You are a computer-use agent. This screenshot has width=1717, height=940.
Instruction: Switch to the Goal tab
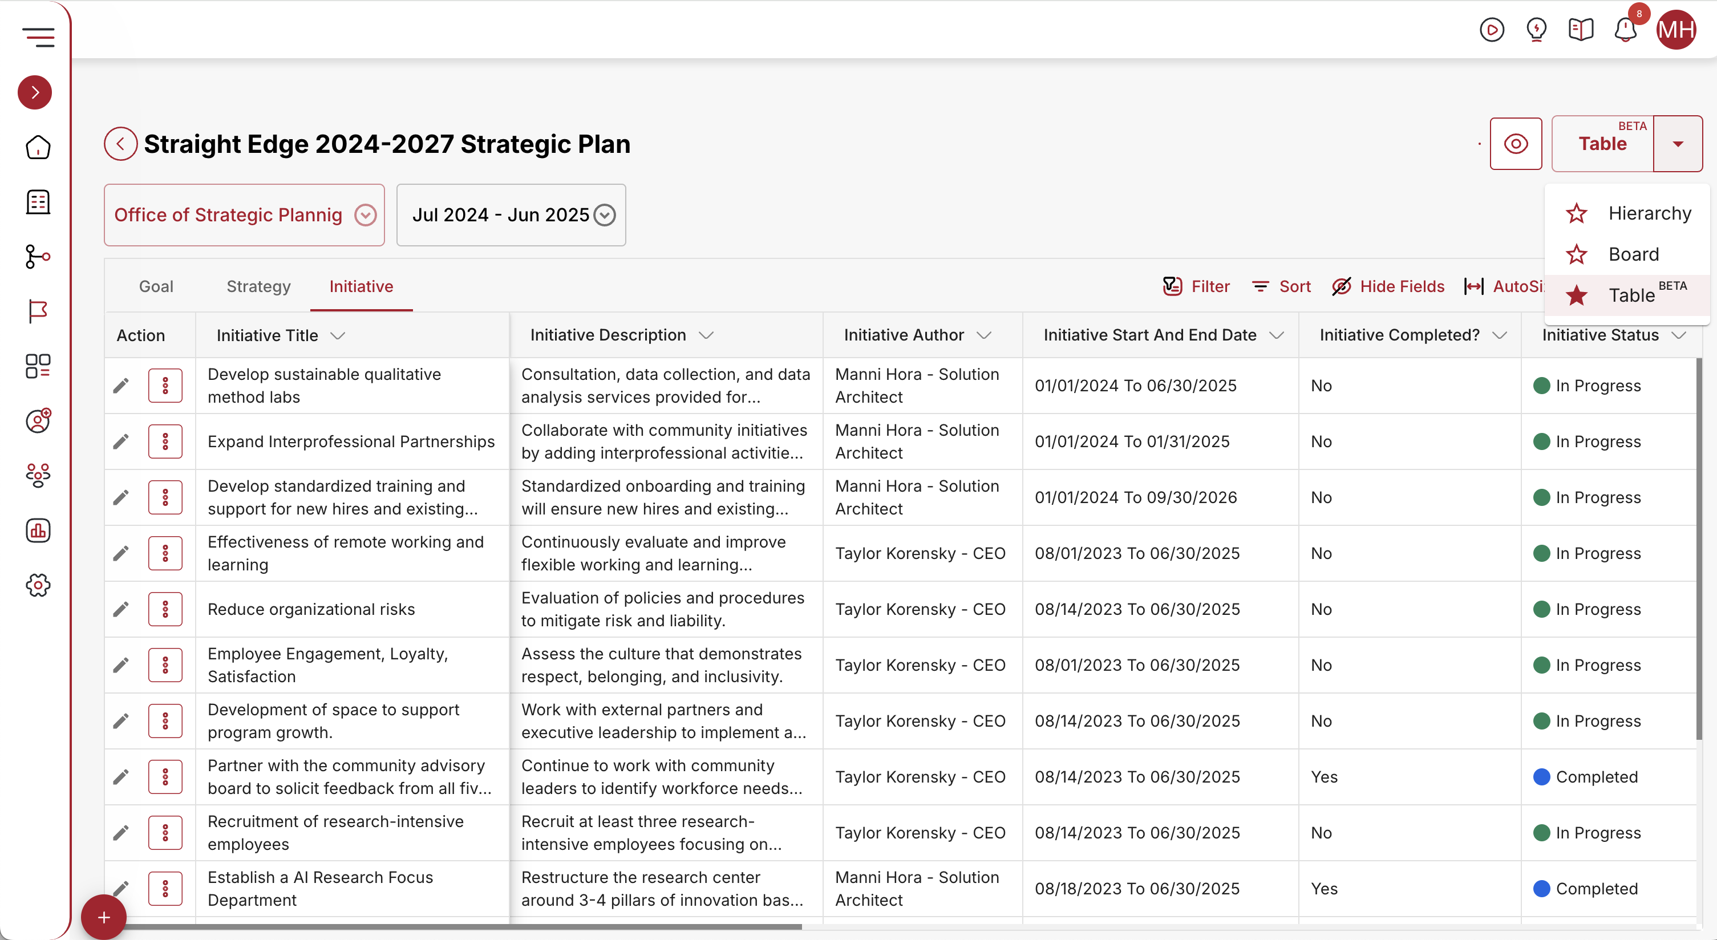(x=156, y=287)
